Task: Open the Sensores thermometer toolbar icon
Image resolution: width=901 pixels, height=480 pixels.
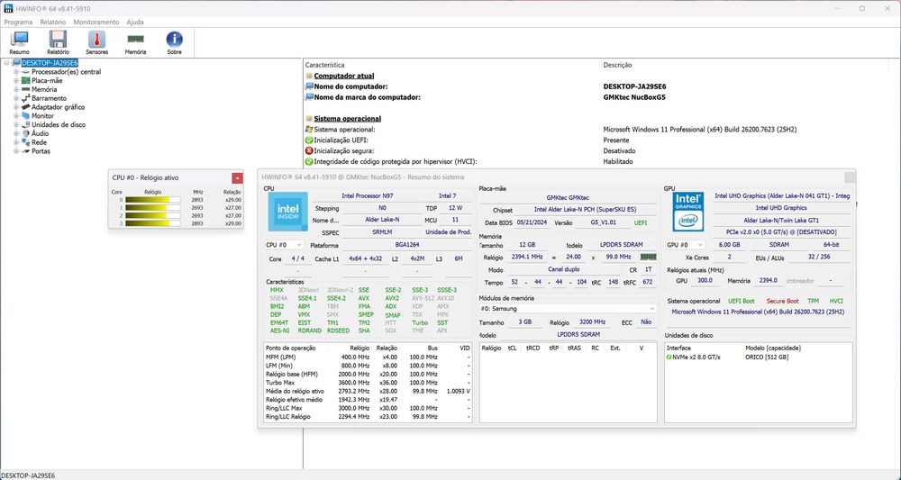Action: pyautogui.click(x=96, y=41)
